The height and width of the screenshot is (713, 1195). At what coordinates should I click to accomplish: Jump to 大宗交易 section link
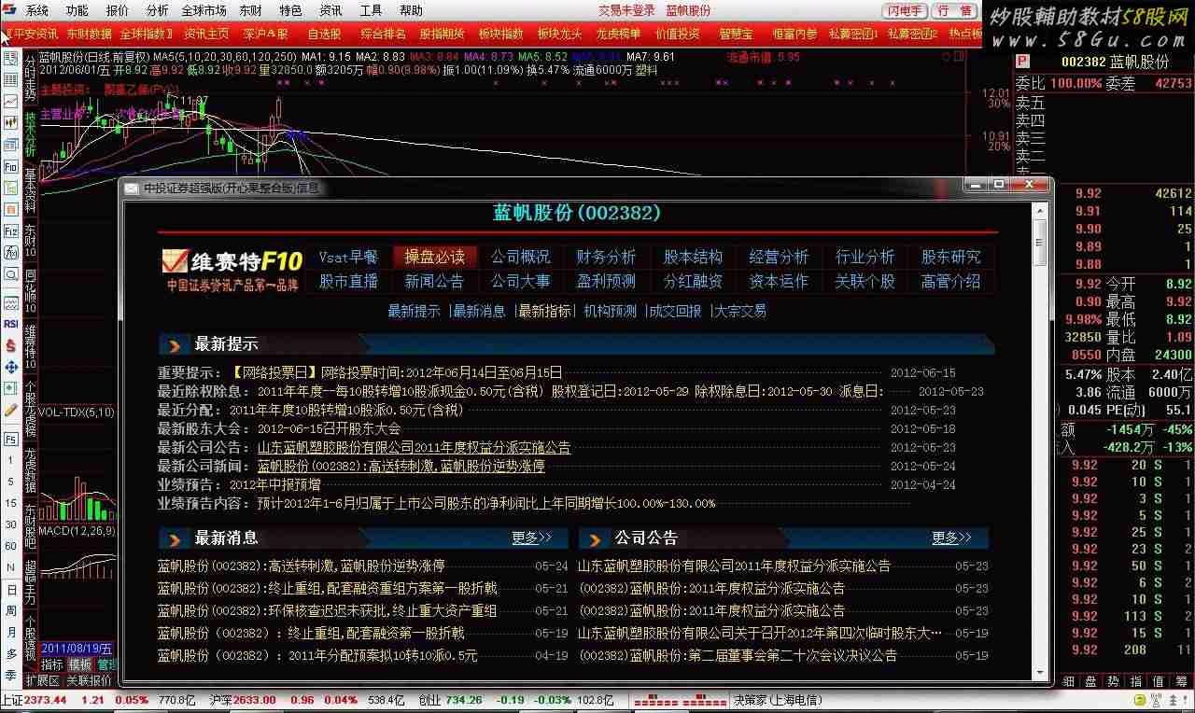pos(740,311)
